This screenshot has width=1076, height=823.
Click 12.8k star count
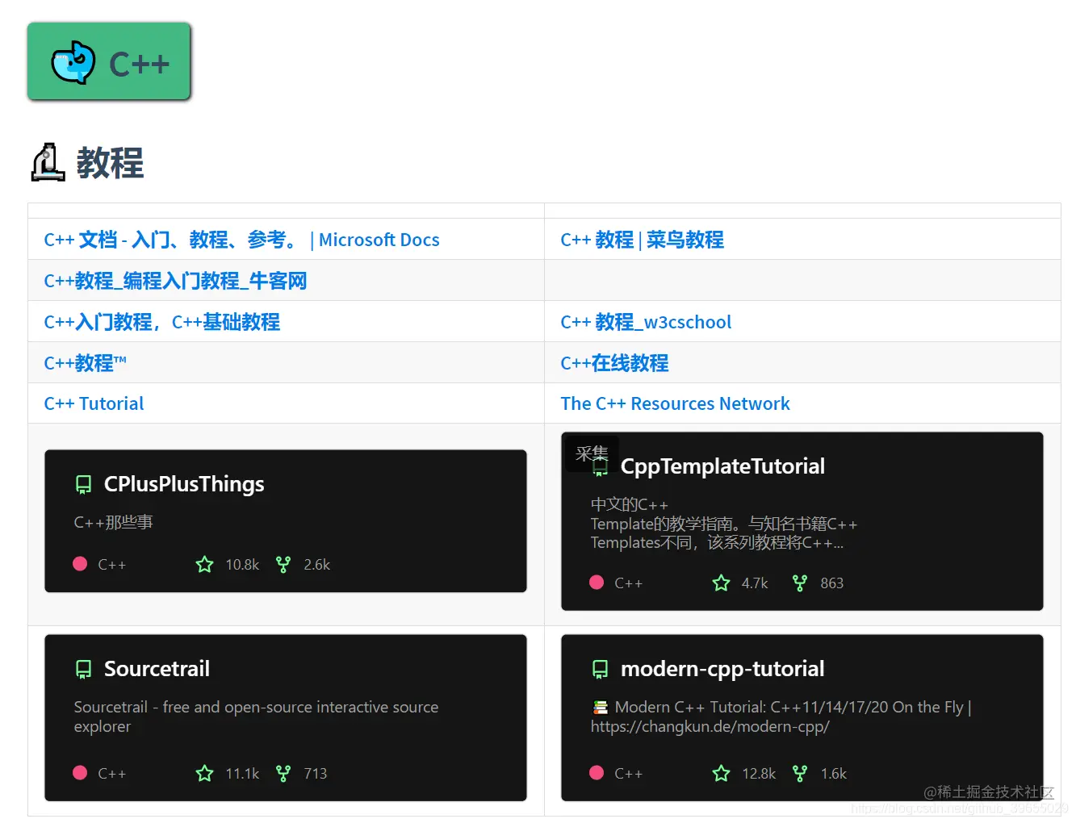pos(759,774)
